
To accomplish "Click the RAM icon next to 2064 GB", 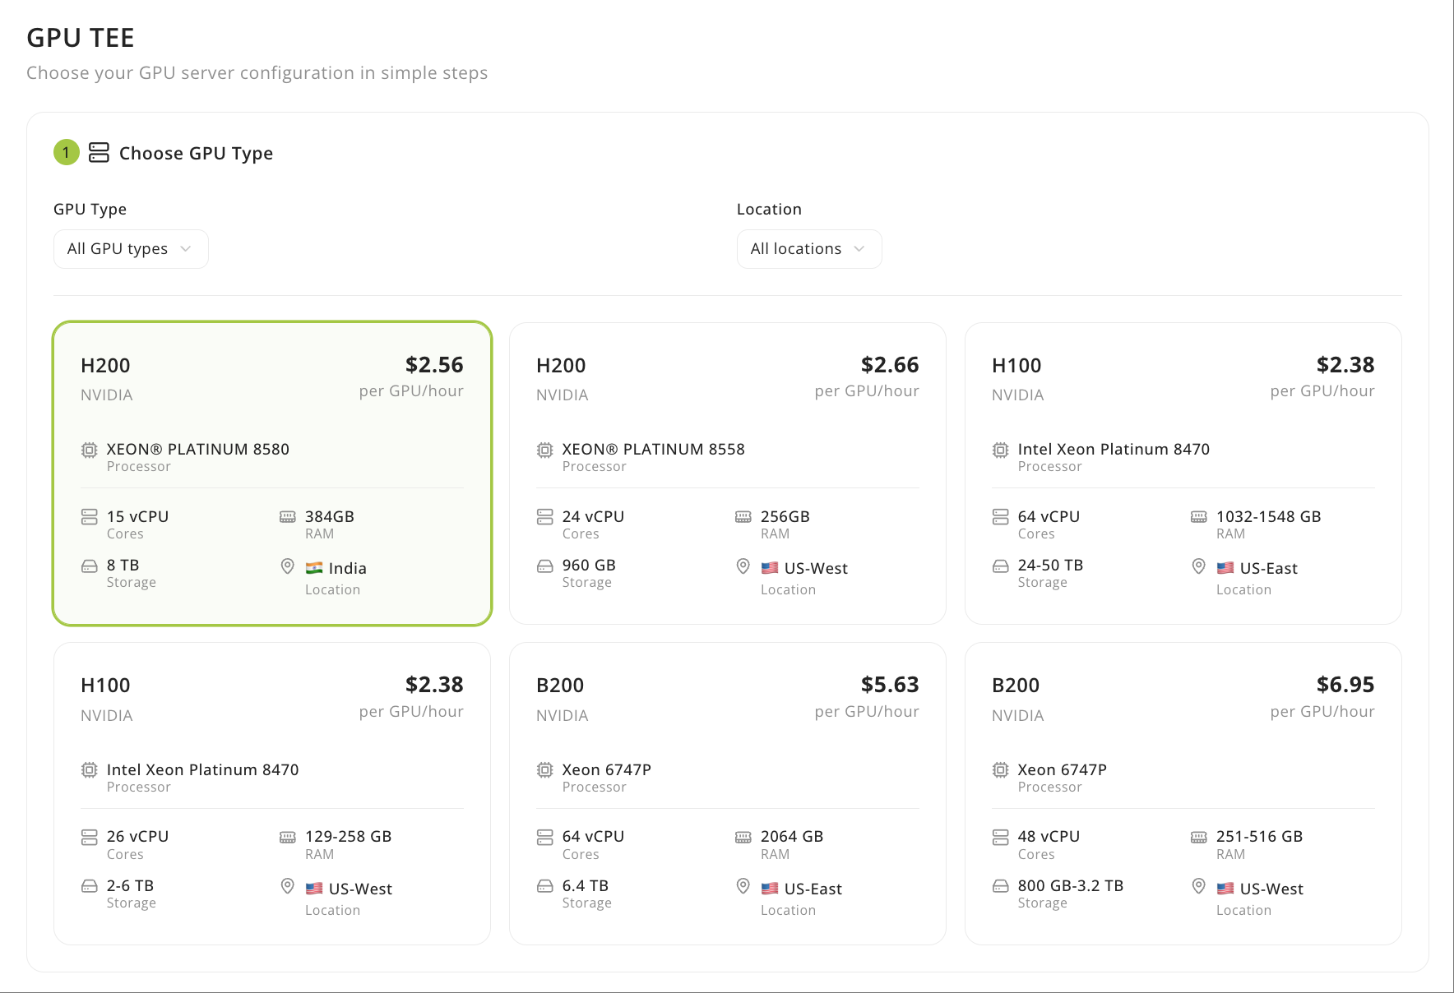I will pos(743,838).
